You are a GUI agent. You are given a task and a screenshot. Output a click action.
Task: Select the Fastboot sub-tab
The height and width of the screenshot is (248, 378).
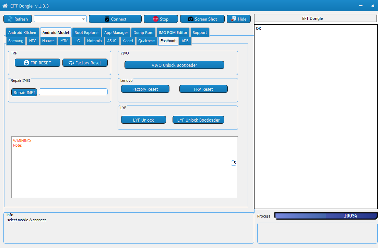168,41
